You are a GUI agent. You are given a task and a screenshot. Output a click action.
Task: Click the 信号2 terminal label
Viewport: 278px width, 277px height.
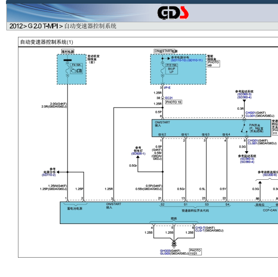(162, 135)
